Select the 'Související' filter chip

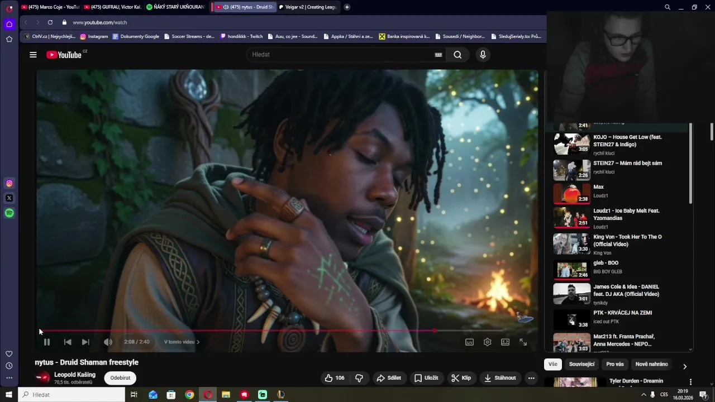581,364
